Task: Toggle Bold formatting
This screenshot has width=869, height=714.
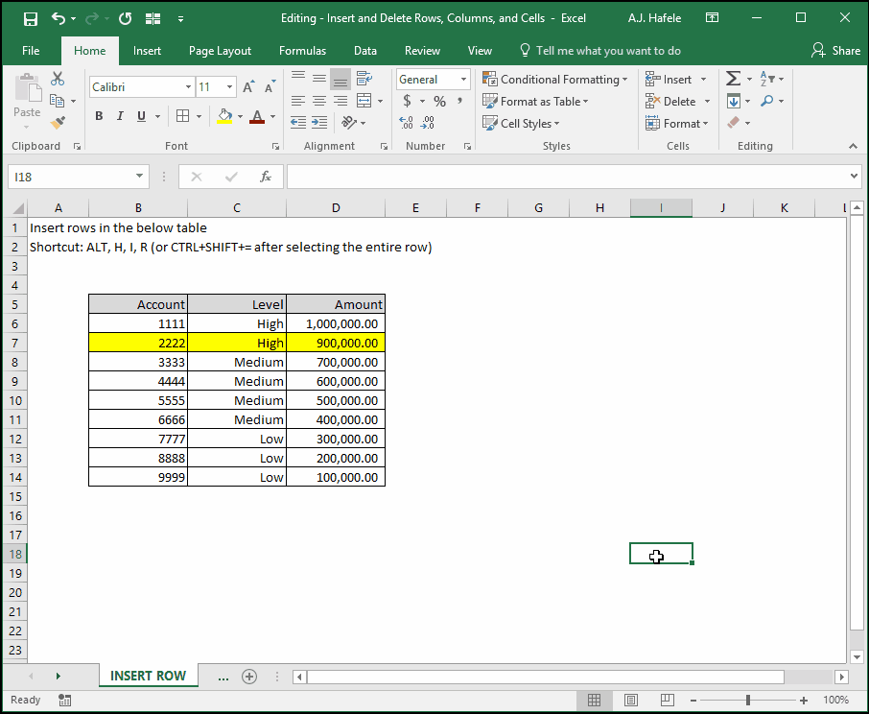Action: (99, 116)
